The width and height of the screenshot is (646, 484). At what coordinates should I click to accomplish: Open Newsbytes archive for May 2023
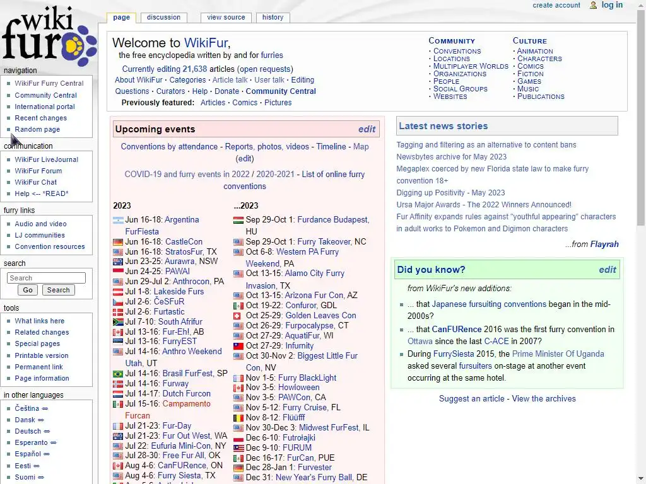coord(452,157)
